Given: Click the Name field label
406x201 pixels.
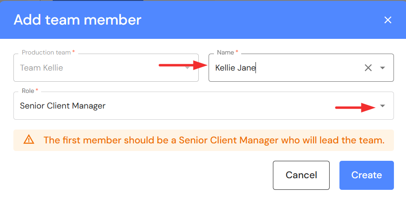Looking at the screenshot, I should click(225, 53).
